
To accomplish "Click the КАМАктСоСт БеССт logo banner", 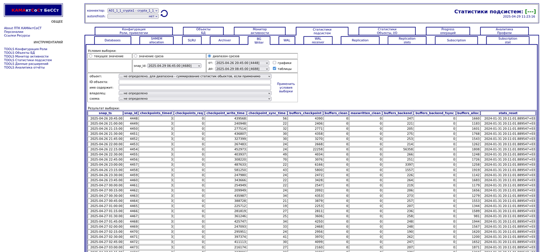I will pos(34,10).
